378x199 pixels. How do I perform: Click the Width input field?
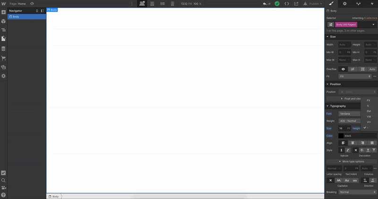(344, 44)
